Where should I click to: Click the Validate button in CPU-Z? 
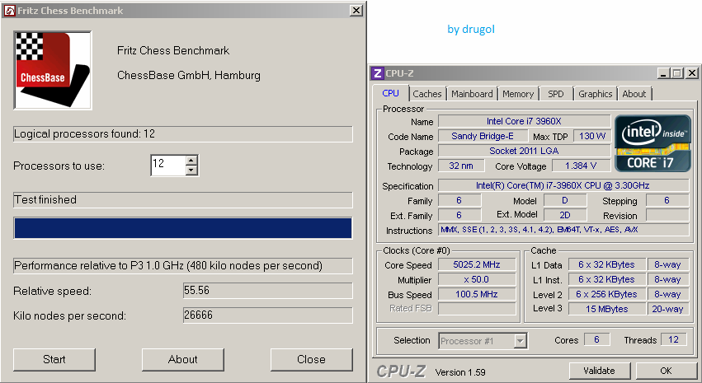pos(599,371)
